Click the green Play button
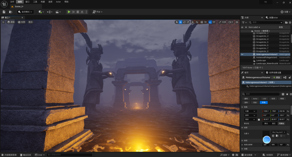Image resolution: width=292 pixels, height=157 pixels. click(69, 12)
